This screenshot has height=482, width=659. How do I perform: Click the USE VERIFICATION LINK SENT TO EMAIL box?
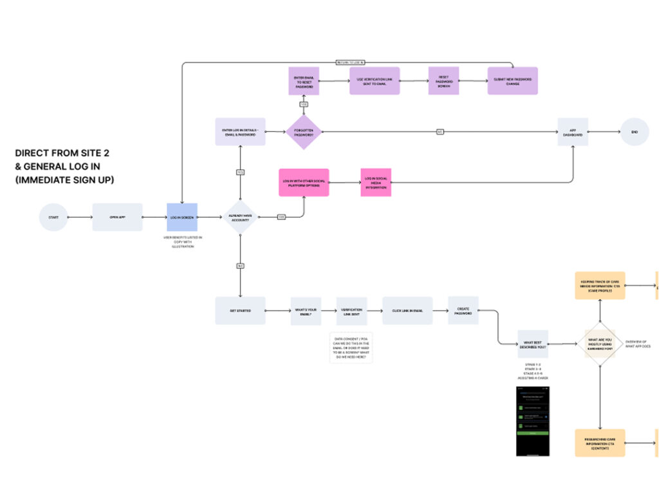375,81
